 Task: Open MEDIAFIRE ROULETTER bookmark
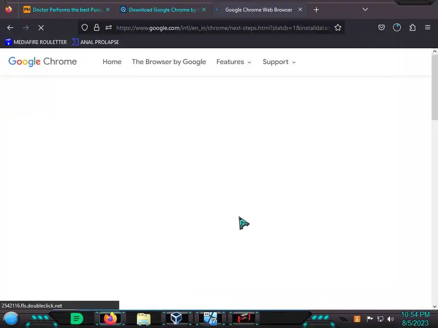pyautogui.click(x=36, y=42)
